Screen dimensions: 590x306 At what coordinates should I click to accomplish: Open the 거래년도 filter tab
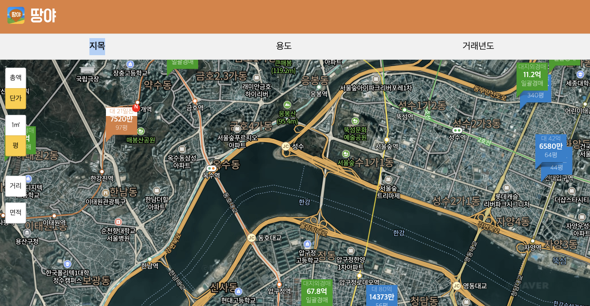(x=478, y=46)
